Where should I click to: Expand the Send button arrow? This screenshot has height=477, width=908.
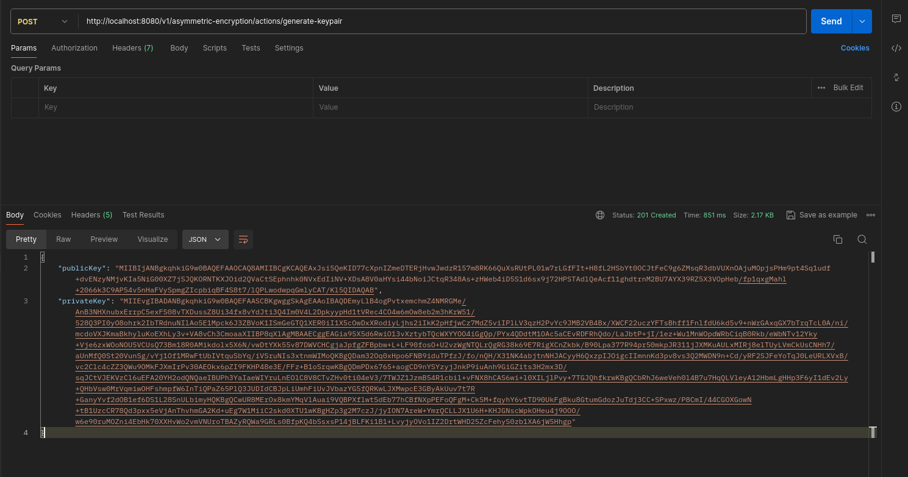(862, 21)
